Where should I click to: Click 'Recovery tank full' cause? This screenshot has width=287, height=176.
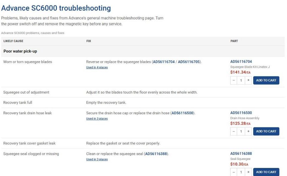click(x=18, y=103)
